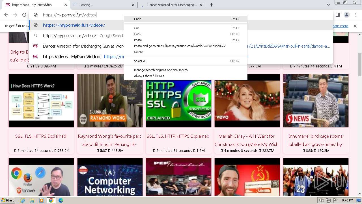Open the video thumbnail with the number 23 jersey
The width and height of the screenshot is (362, 204).
[x=316, y=177]
